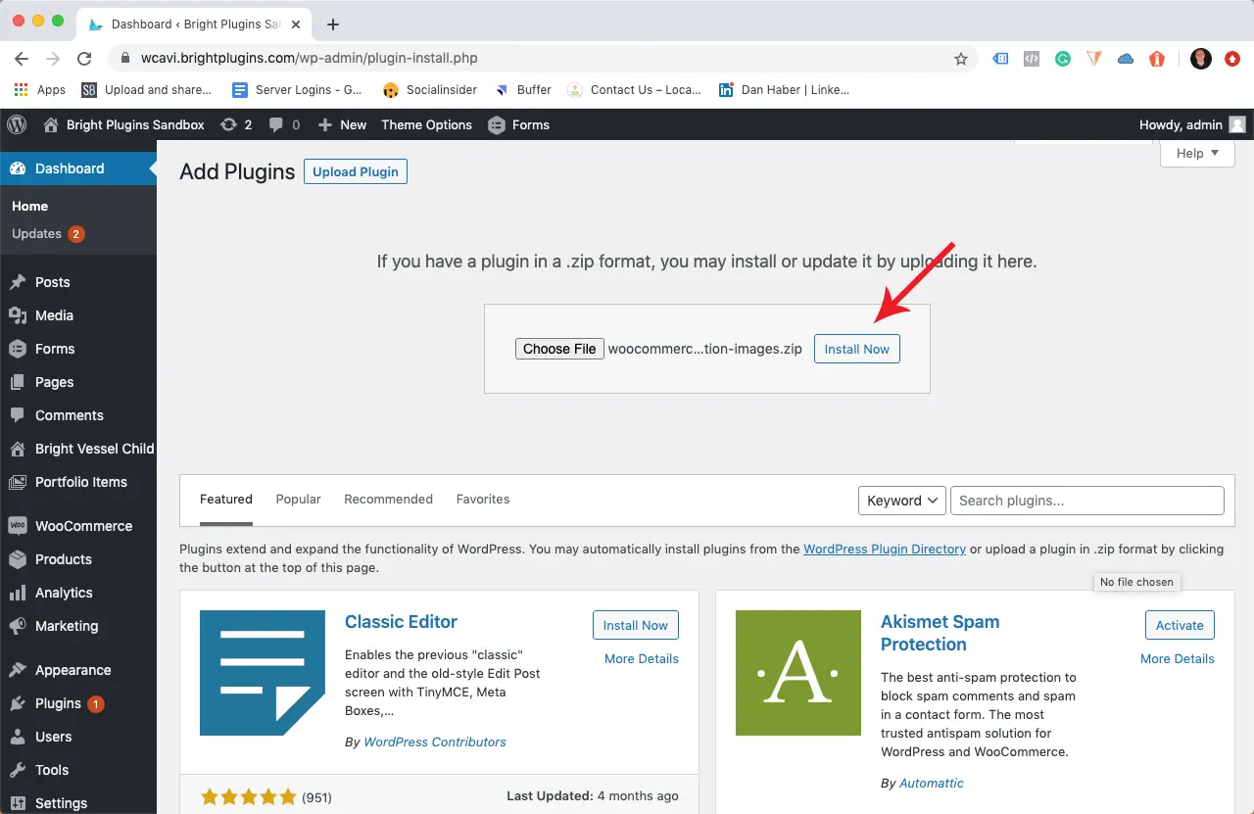Image resolution: width=1254 pixels, height=814 pixels.
Task: Open the Marketing megaphone icon
Action: 18,626
